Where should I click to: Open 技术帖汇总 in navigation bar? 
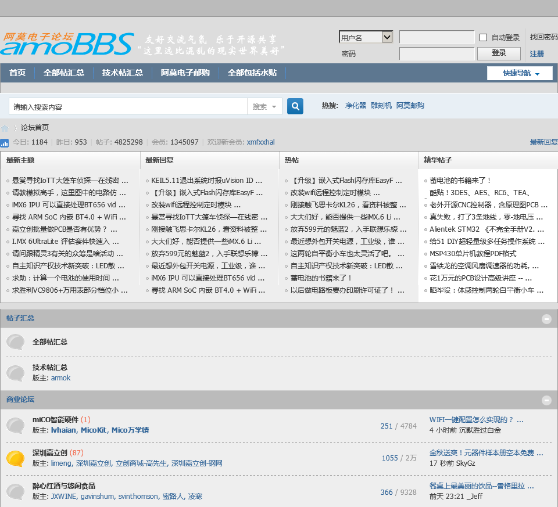tap(123, 73)
